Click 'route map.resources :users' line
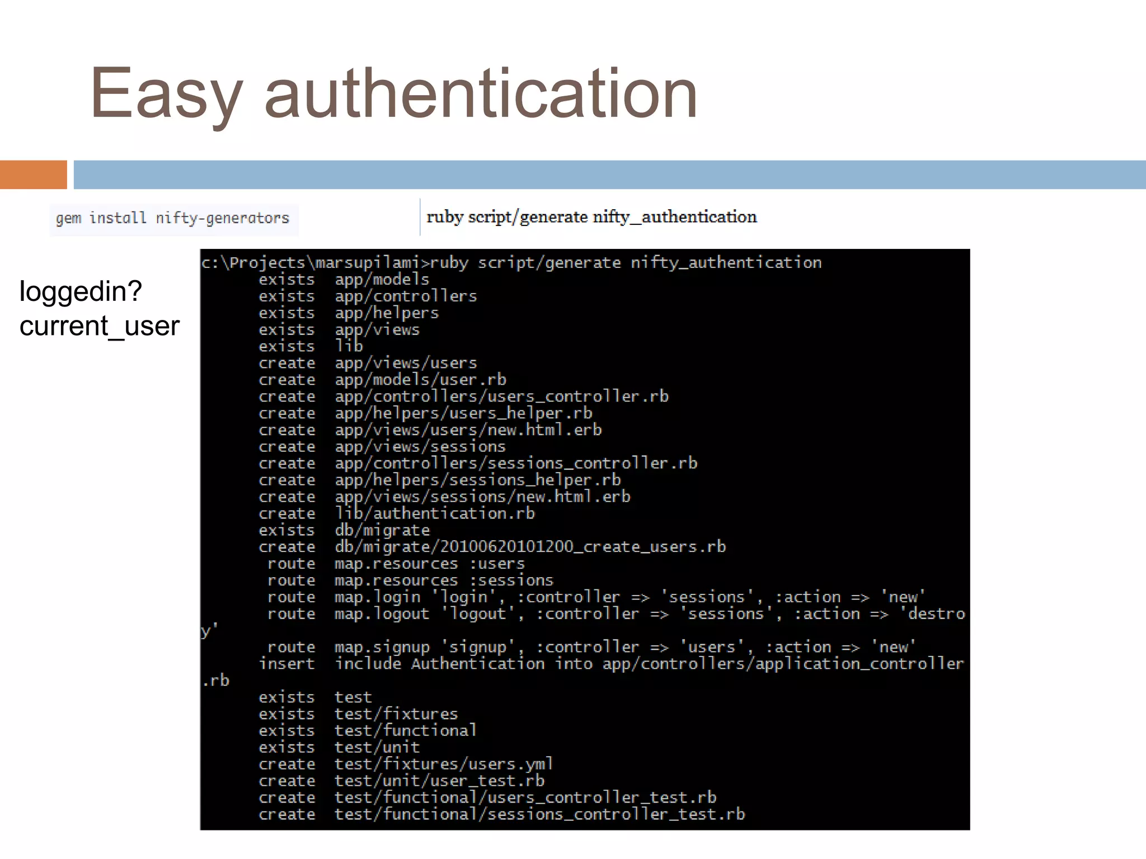Screen dimensions: 1146x859 pos(396,564)
